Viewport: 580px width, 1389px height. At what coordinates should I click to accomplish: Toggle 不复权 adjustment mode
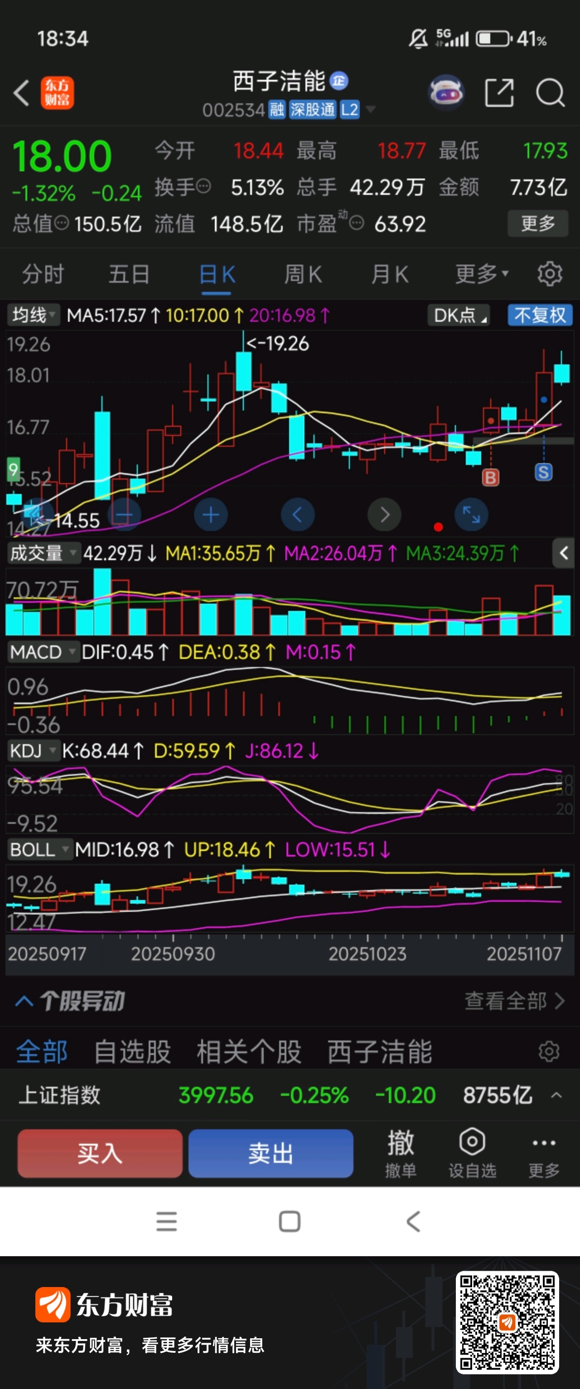coord(540,315)
